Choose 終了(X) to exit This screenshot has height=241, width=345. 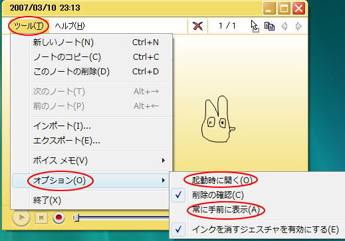pos(91,201)
